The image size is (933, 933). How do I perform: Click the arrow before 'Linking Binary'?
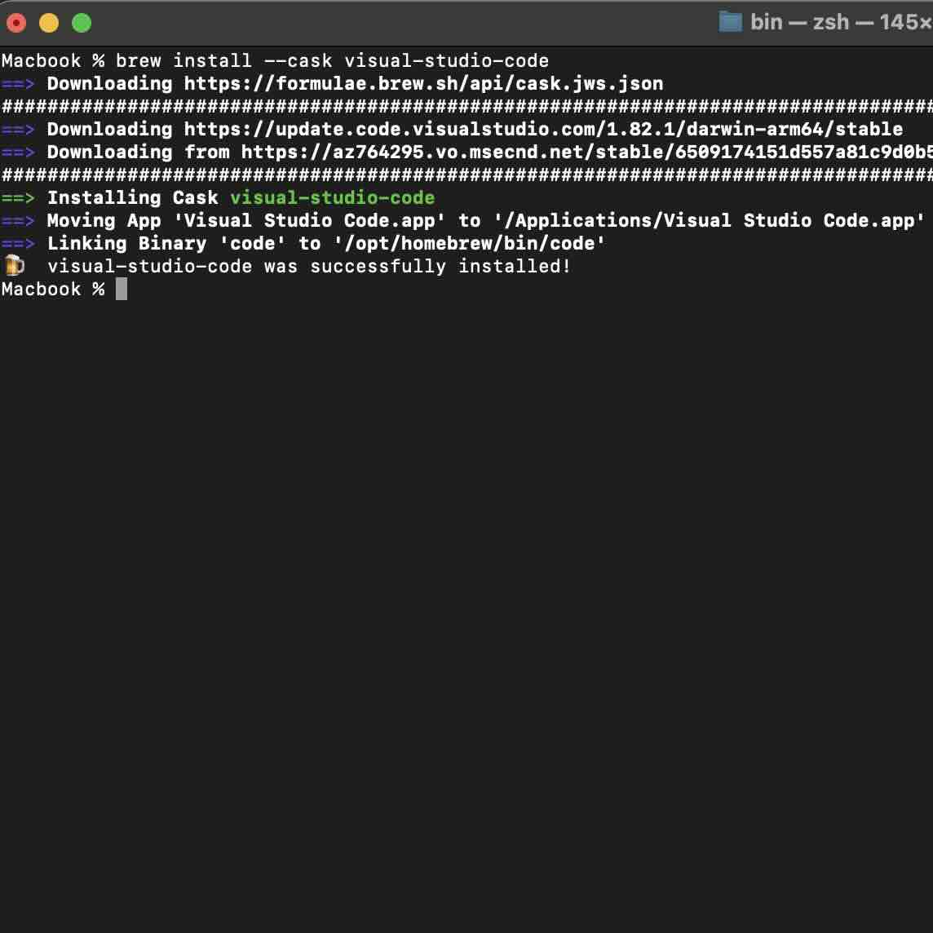(x=18, y=243)
